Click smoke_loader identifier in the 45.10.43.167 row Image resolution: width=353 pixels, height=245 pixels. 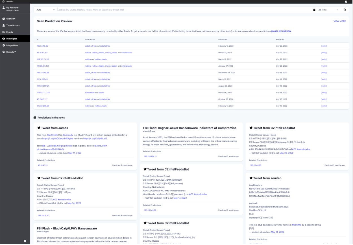pos(110,53)
